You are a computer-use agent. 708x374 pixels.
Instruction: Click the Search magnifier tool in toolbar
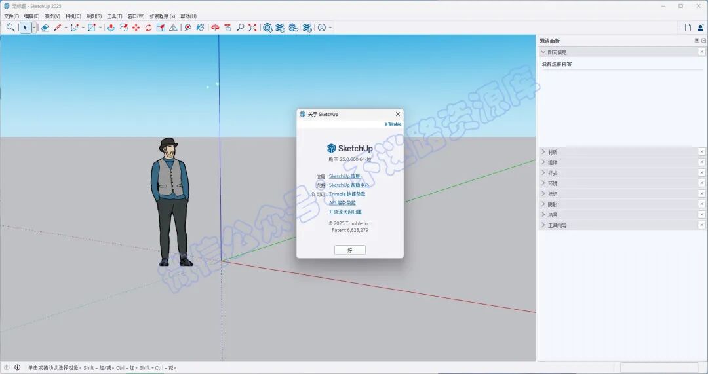[10, 28]
